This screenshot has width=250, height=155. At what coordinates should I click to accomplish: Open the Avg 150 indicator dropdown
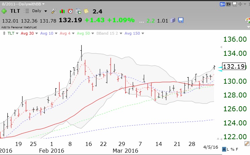click(143, 34)
